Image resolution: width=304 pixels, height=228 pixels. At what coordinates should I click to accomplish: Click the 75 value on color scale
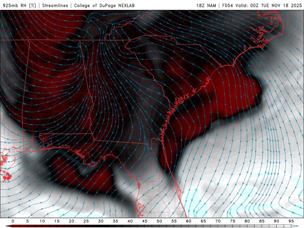pos(233,221)
